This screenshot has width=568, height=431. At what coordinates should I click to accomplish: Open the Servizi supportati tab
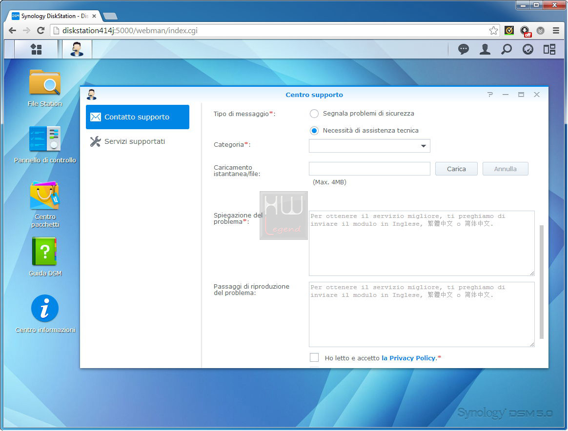pos(138,141)
